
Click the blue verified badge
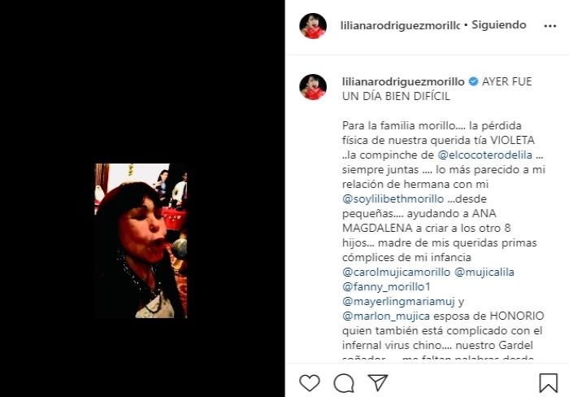473,81
